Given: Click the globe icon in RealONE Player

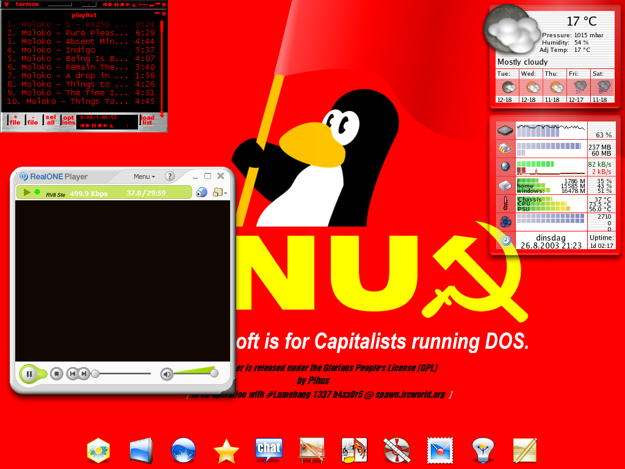Looking at the screenshot, I should tap(201, 192).
